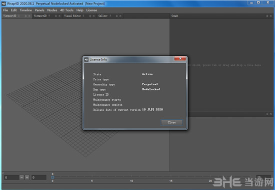Switch to the Viewport3D tab
This screenshot has width=275, height=190.
pyautogui.click(x=10, y=16)
